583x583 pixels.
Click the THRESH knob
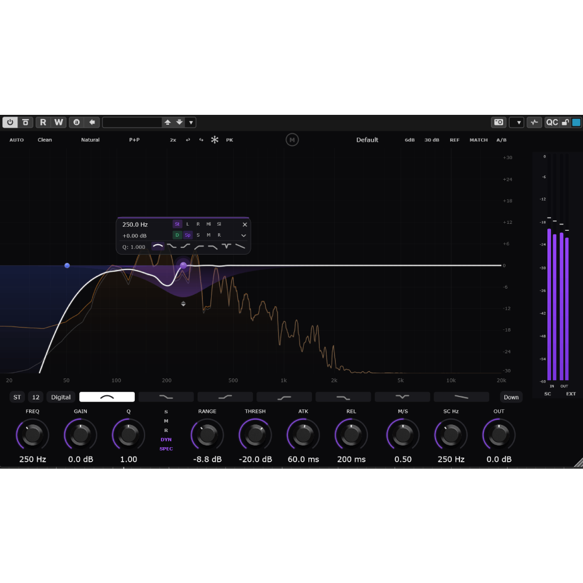(255, 434)
